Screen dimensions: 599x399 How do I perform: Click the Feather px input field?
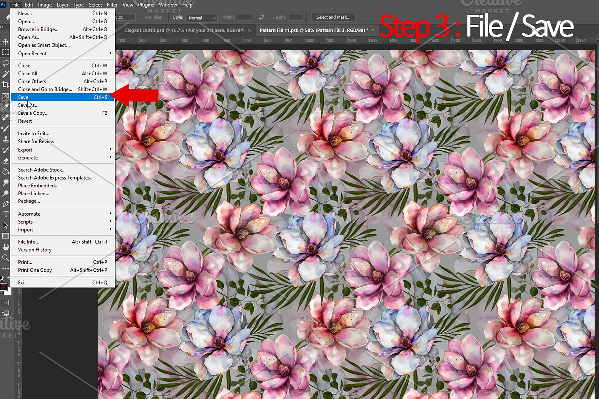click(x=125, y=17)
